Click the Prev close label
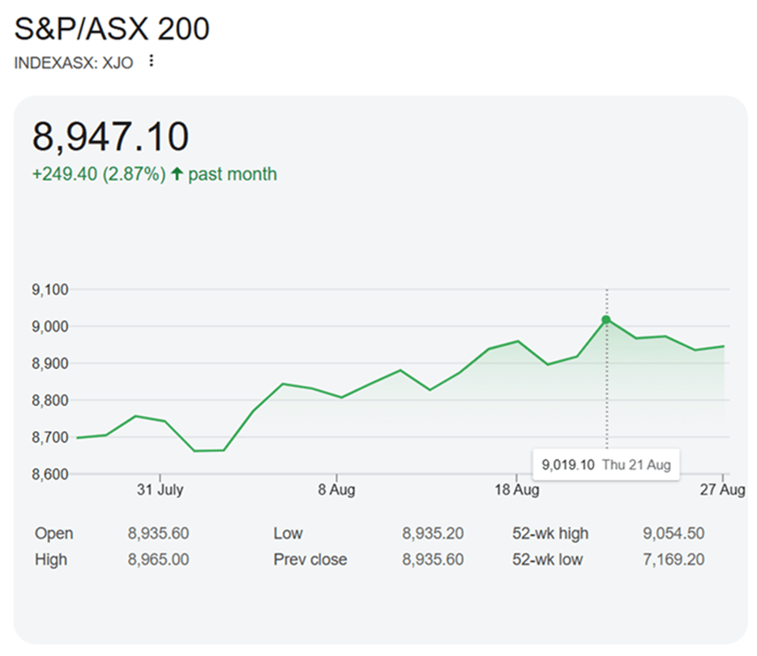Image resolution: width=757 pixels, height=656 pixels. click(x=310, y=560)
